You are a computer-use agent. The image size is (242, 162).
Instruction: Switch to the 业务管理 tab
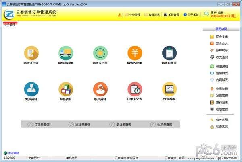point(10,25)
